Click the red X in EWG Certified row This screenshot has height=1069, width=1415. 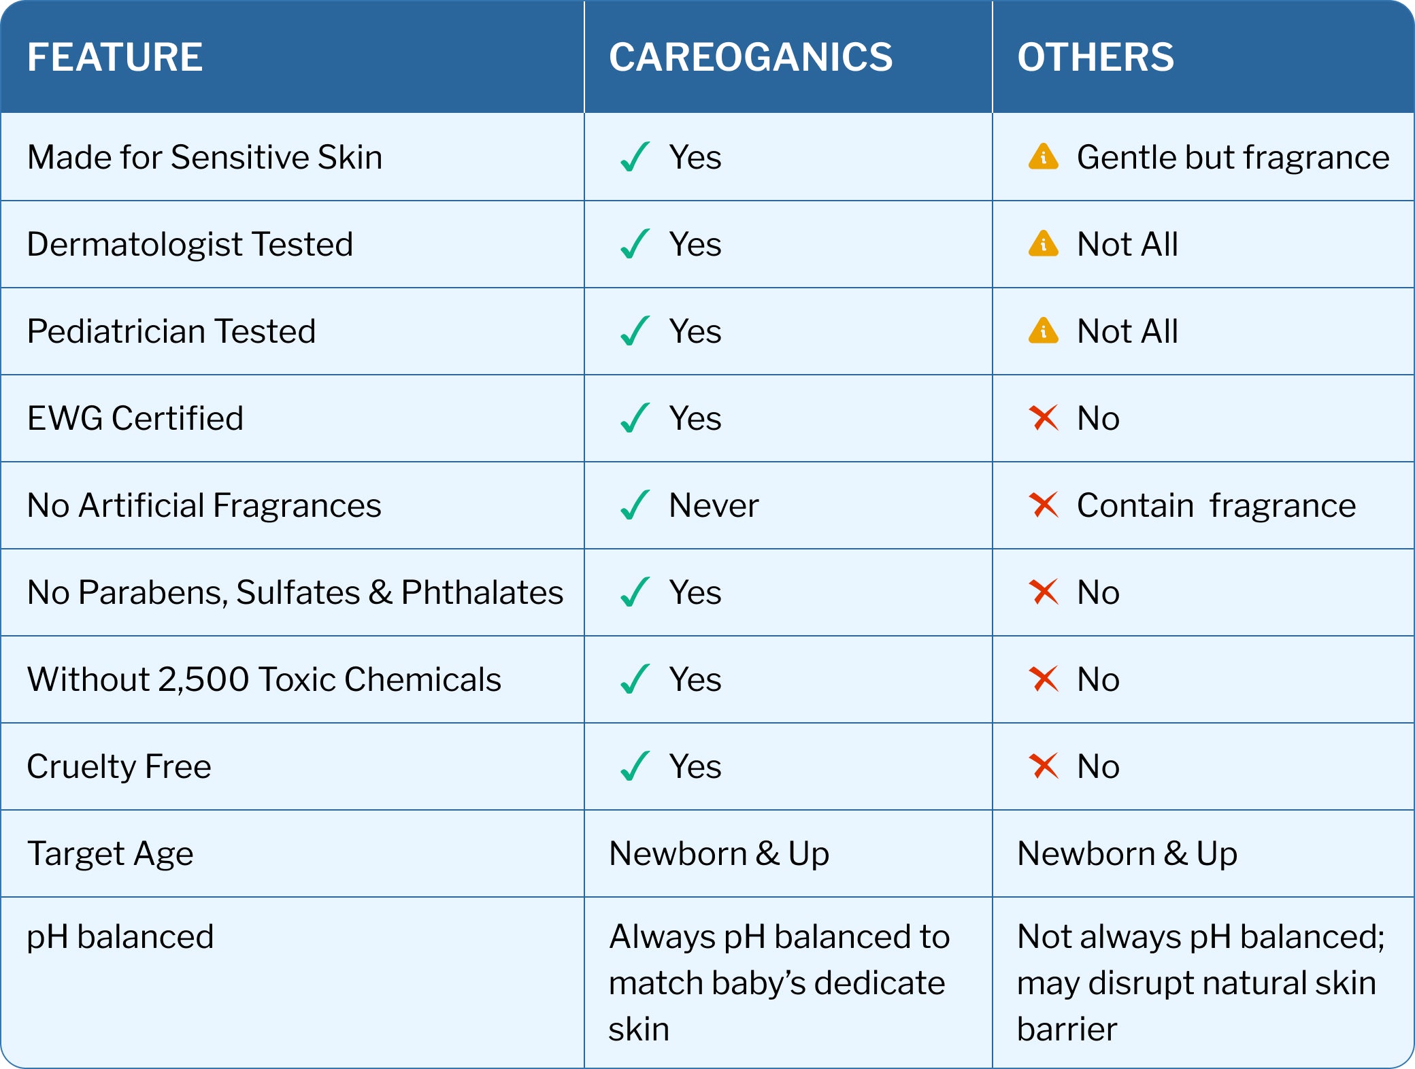pyautogui.click(x=1044, y=418)
